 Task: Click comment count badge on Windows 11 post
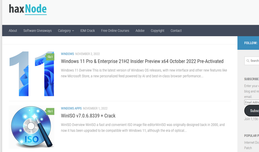coord(50,57)
